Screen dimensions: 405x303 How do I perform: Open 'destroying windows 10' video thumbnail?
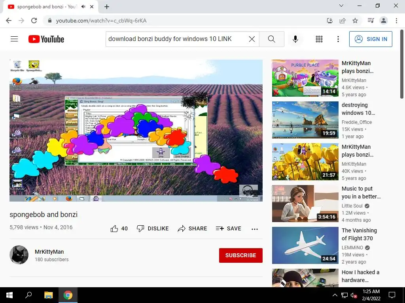[305, 120]
